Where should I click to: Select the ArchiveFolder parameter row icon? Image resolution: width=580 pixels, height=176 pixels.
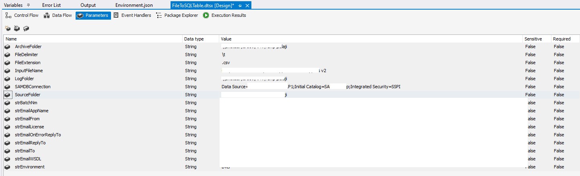(x=7, y=47)
